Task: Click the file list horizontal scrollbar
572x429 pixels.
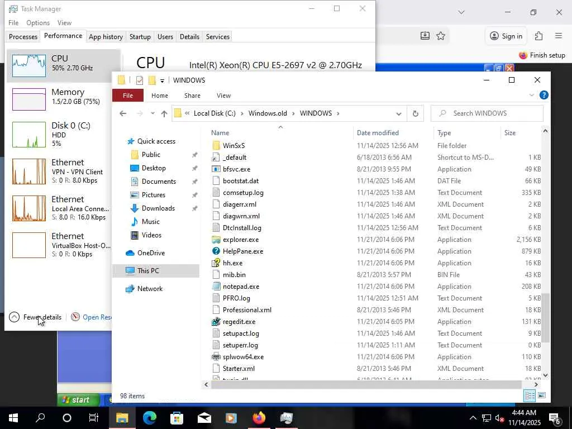Action: (x=366, y=384)
